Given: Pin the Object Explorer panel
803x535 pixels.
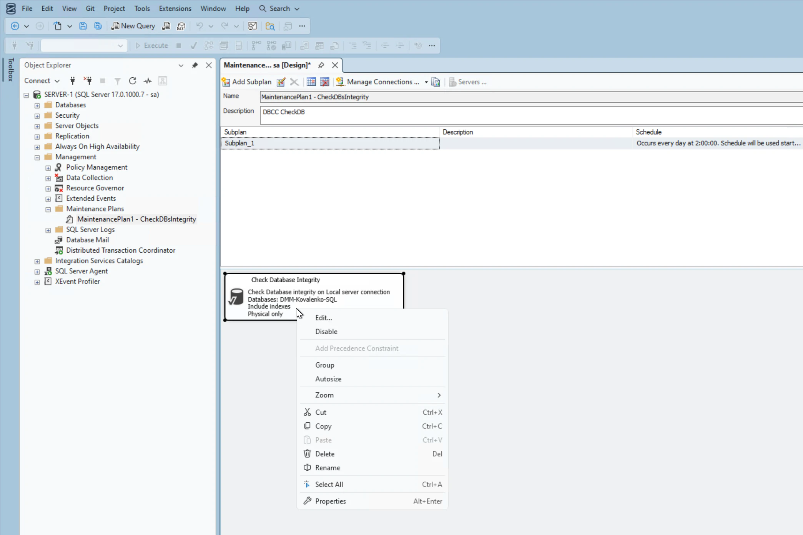Looking at the screenshot, I should click(195, 65).
